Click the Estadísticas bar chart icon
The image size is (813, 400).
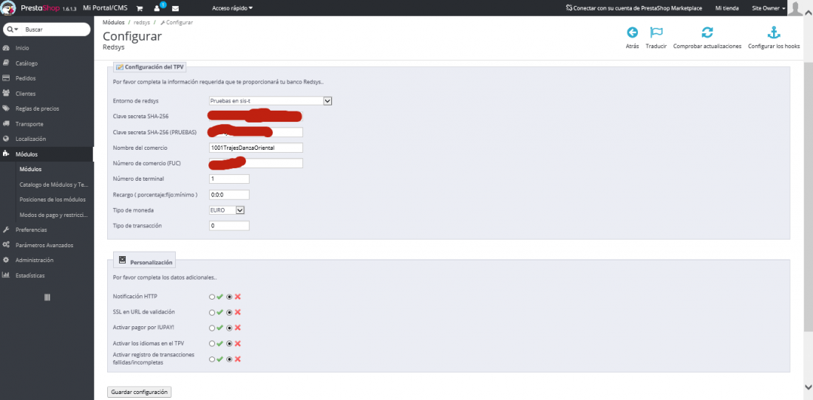coord(6,275)
